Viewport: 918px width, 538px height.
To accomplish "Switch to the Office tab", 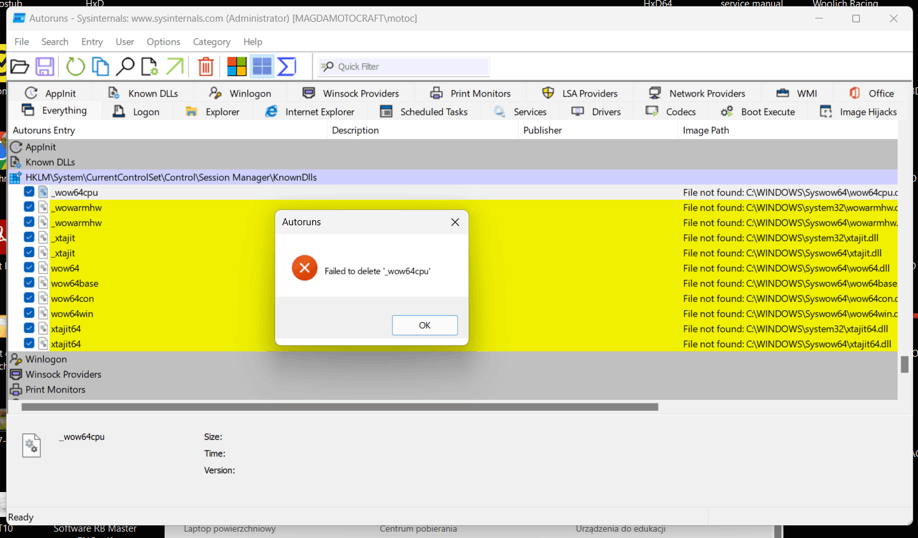I will tap(871, 93).
